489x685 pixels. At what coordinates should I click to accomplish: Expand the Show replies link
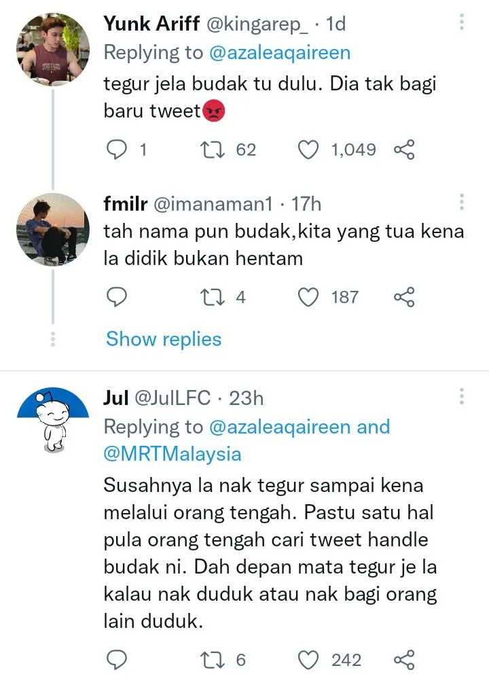(x=164, y=339)
